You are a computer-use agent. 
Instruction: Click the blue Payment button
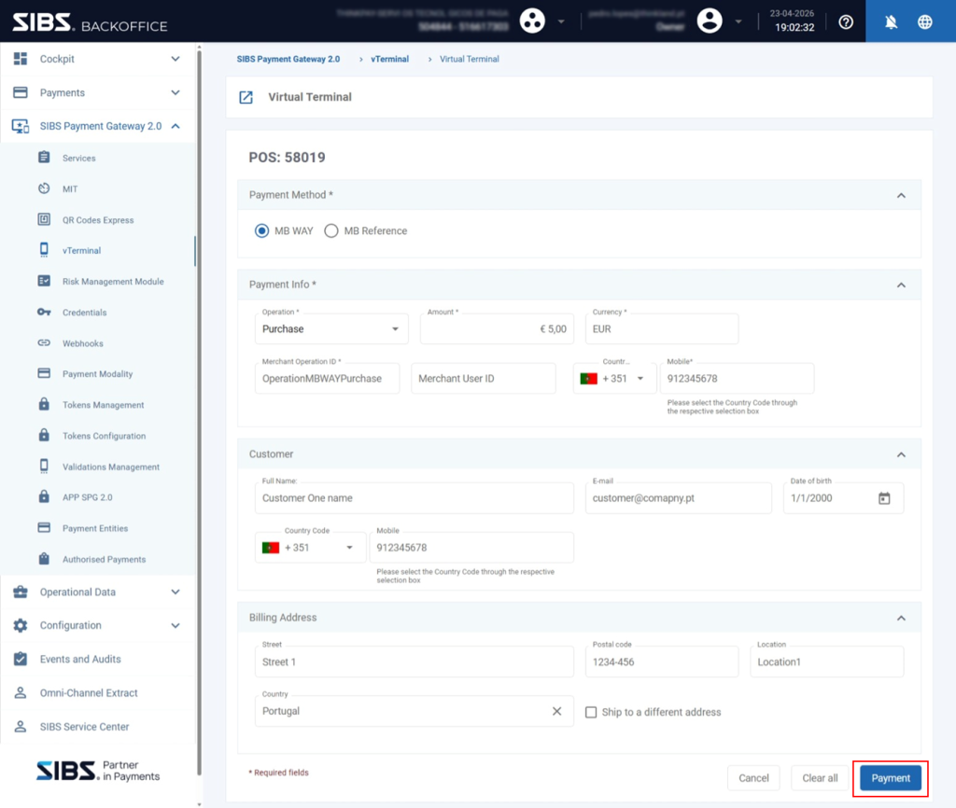click(x=890, y=778)
